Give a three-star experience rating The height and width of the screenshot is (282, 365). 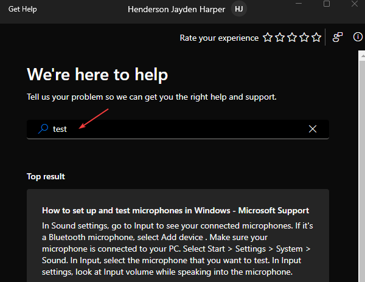click(x=292, y=37)
